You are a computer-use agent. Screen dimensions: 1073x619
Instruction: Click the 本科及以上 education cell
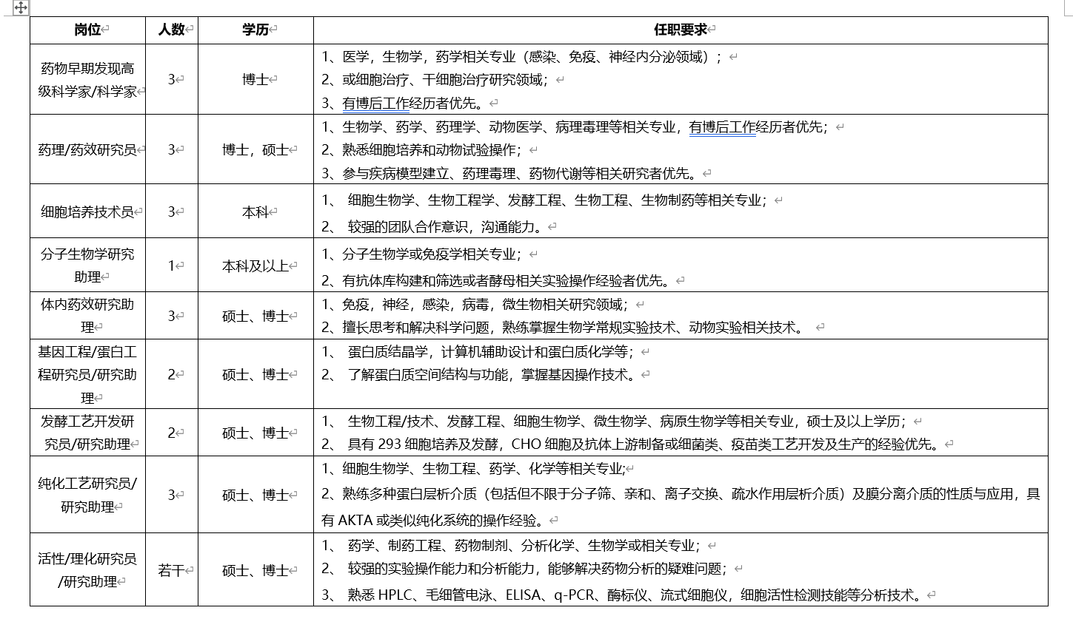pos(255,265)
